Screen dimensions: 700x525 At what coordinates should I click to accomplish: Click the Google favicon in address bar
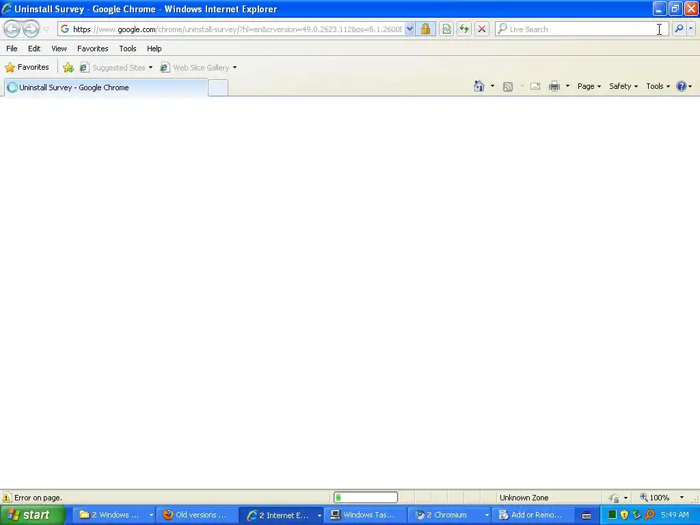(65, 29)
